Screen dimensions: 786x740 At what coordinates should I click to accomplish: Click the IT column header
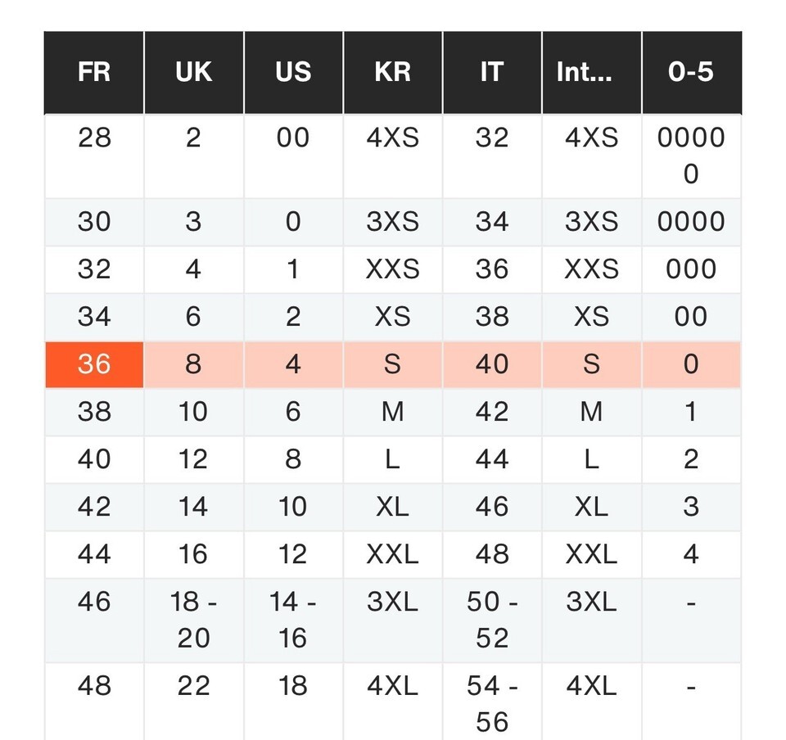point(492,72)
